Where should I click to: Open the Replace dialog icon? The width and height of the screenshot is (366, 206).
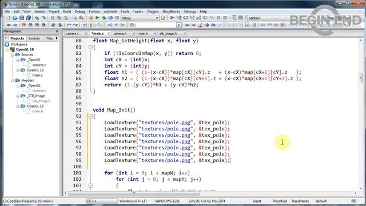[81, 18]
